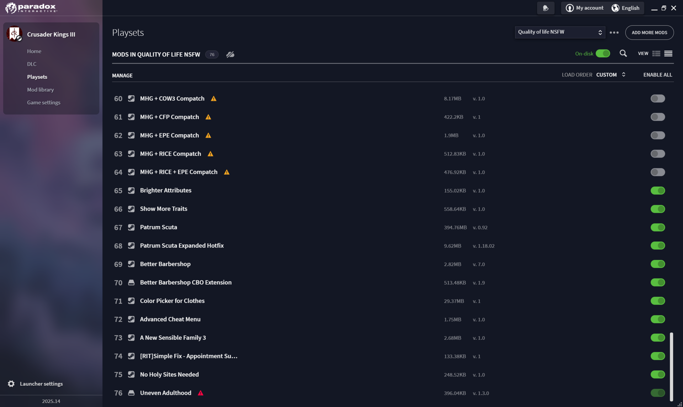Click the [RIT]Simple Fix - Appointment mod name
Screen dimensions: 683x407
(189, 356)
